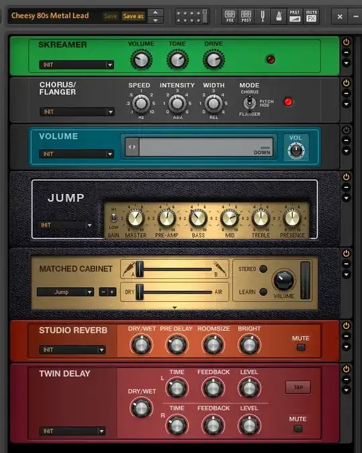Open Matched Cabinet Jump selection dropdown

[66, 292]
